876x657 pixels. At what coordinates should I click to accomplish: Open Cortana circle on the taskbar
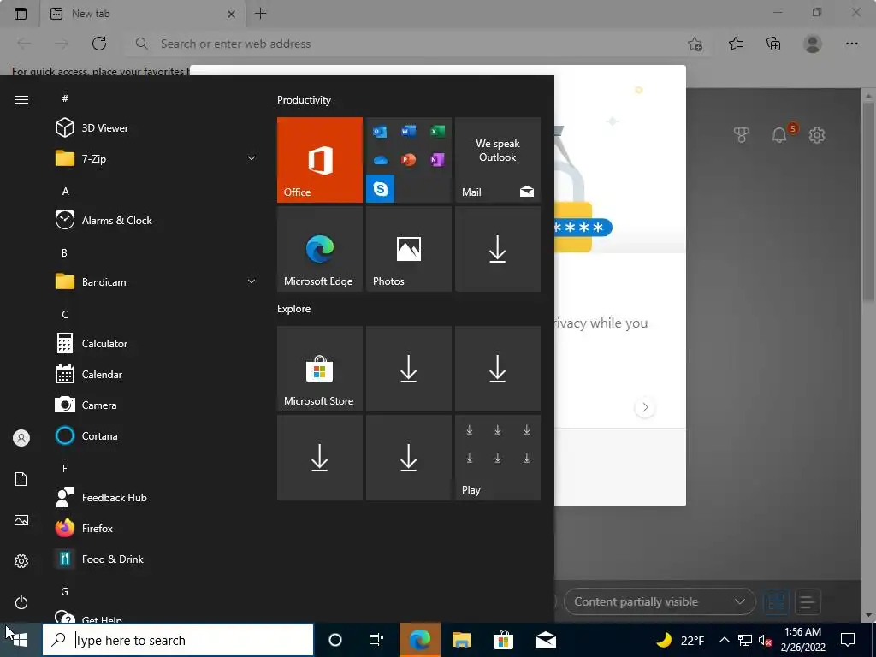point(335,640)
